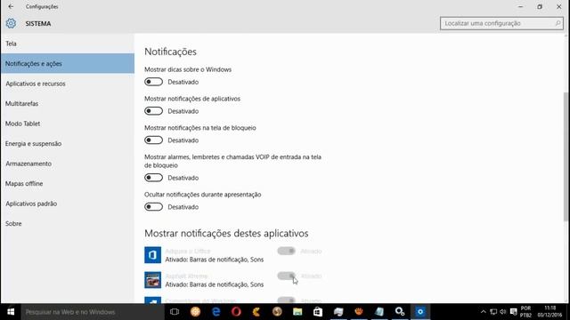This screenshot has width=570, height=320.
Task: Show hidden system tray icons
Action: point(483,312)
